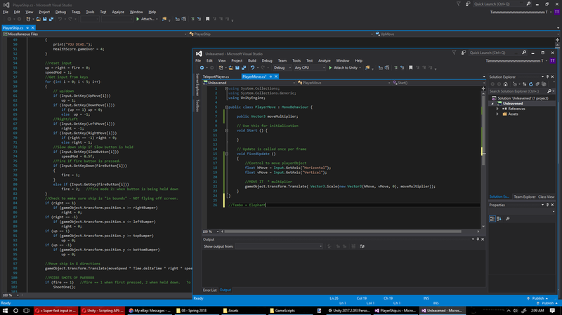Click Publish in Unleavened status bar
The height and width of the screenshot is (315, 562).
(x=537, y=298)
